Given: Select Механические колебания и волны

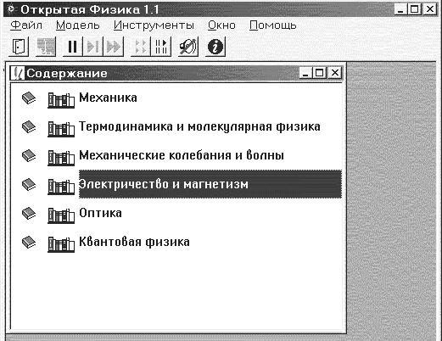Looking at the screenshot, I should tap(182, 155).
